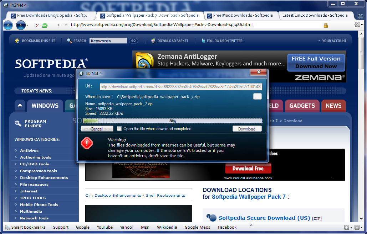Click the Smart Bookmarks icon
The image size is (367, 234).
(x=8, y=227)
